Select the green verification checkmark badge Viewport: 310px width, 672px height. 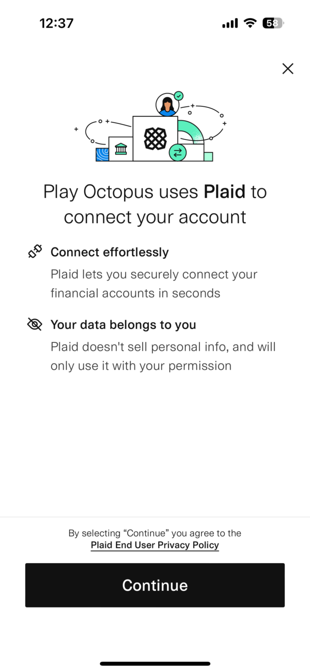(x=178, y=95)
